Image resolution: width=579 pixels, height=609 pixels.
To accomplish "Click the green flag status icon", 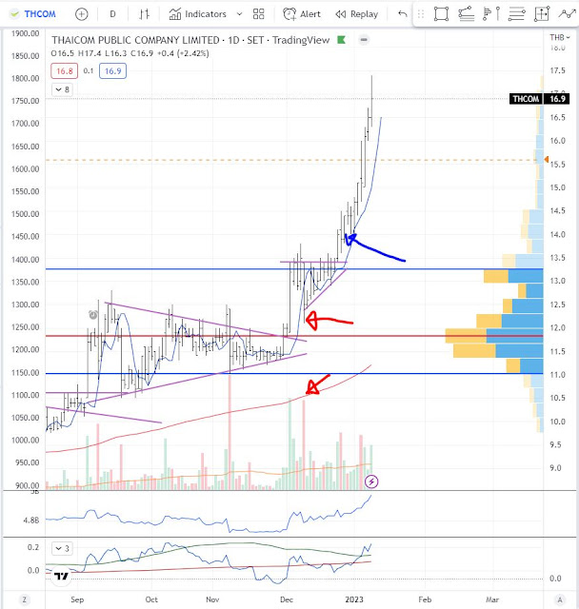I will coord(342,40).
